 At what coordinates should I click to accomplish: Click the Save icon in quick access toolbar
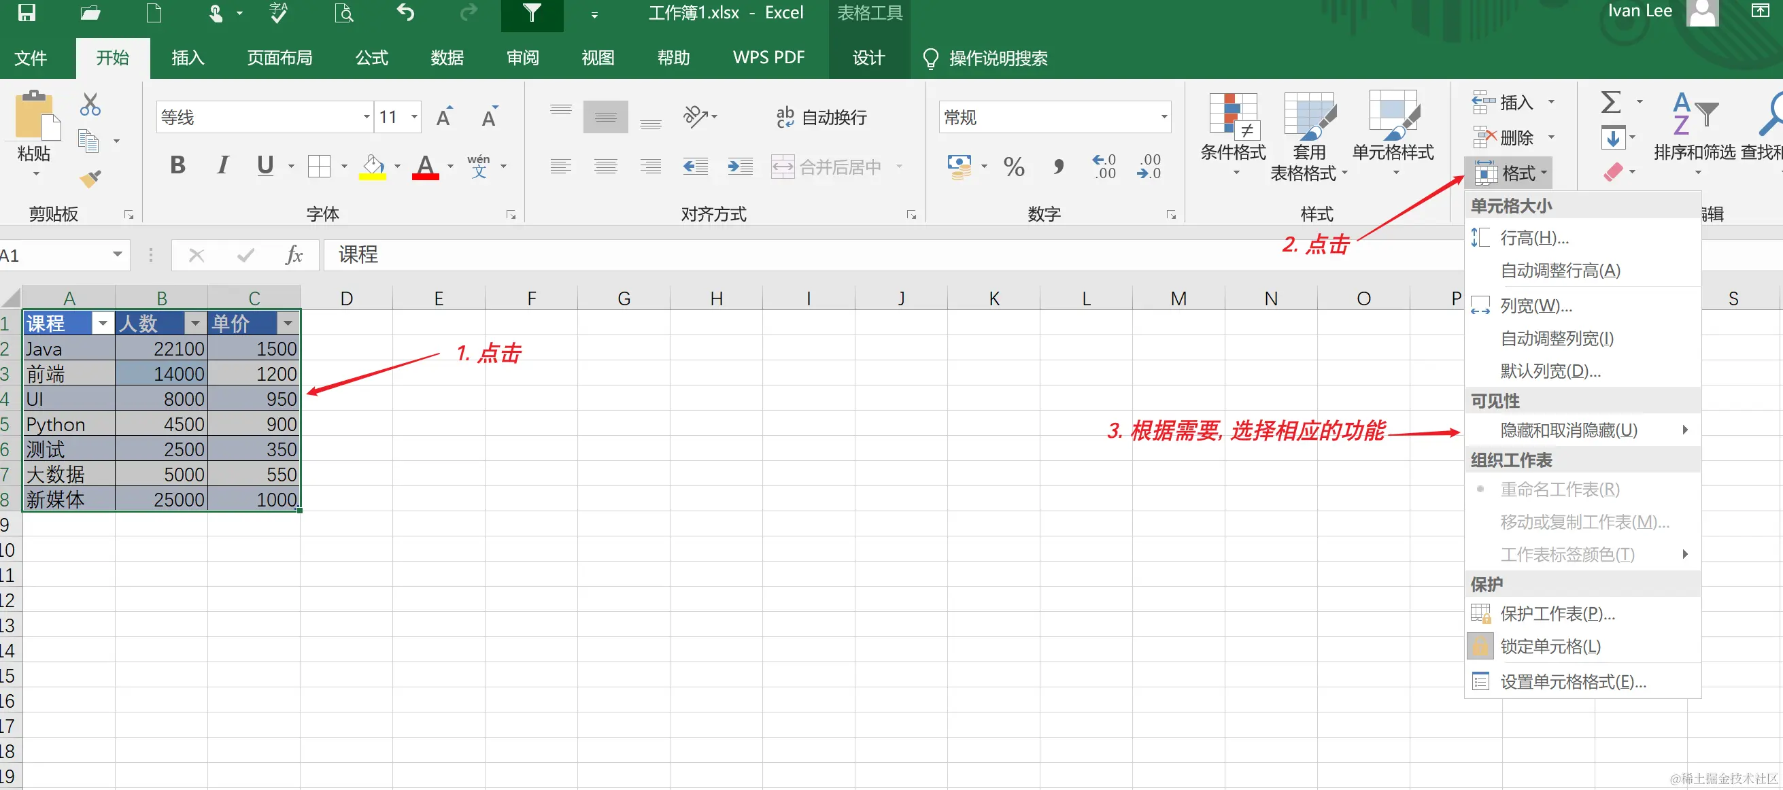point(27,13)
